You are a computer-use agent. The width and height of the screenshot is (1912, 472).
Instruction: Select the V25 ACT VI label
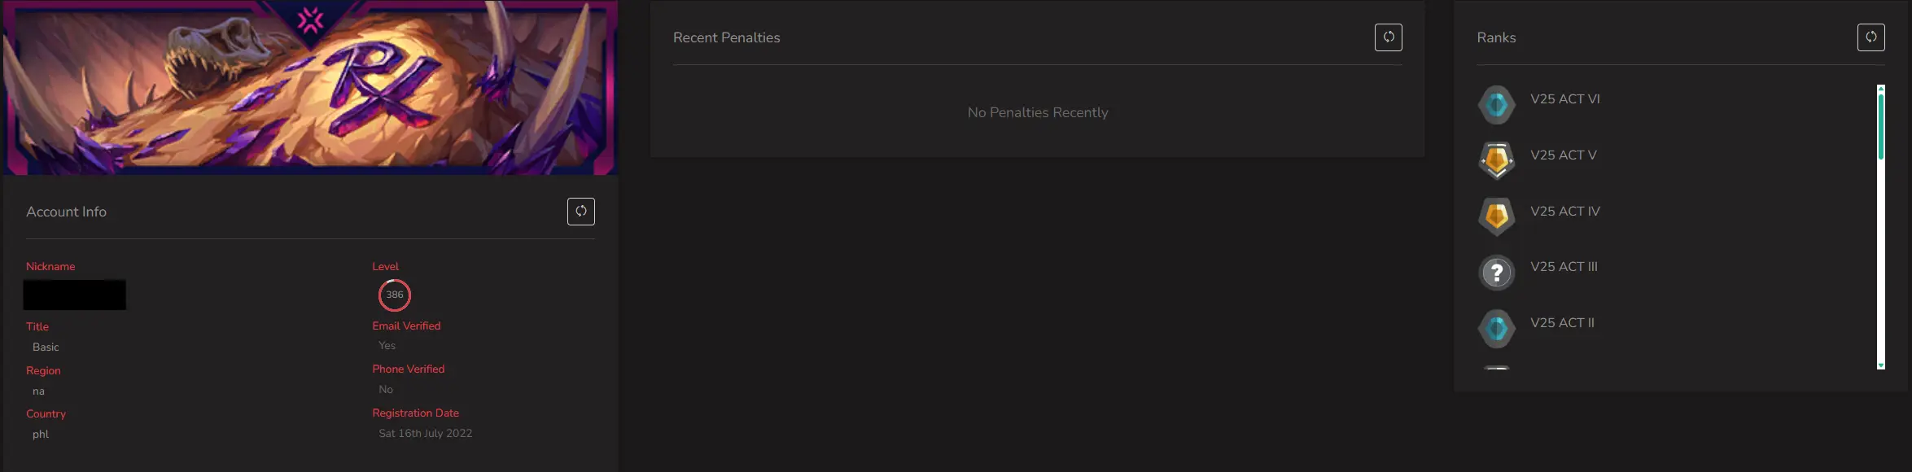point(1564,99)
